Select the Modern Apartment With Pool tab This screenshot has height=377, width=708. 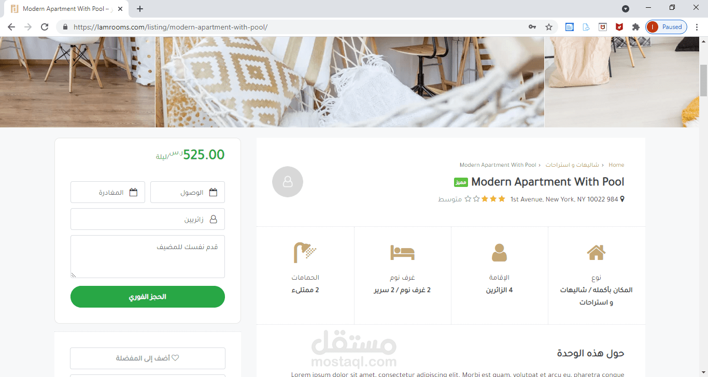click(66, 9)
